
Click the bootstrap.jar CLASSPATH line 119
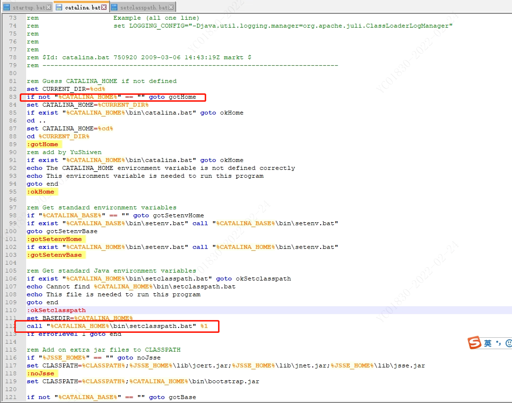pyautogui.click(x=143, y=381)
